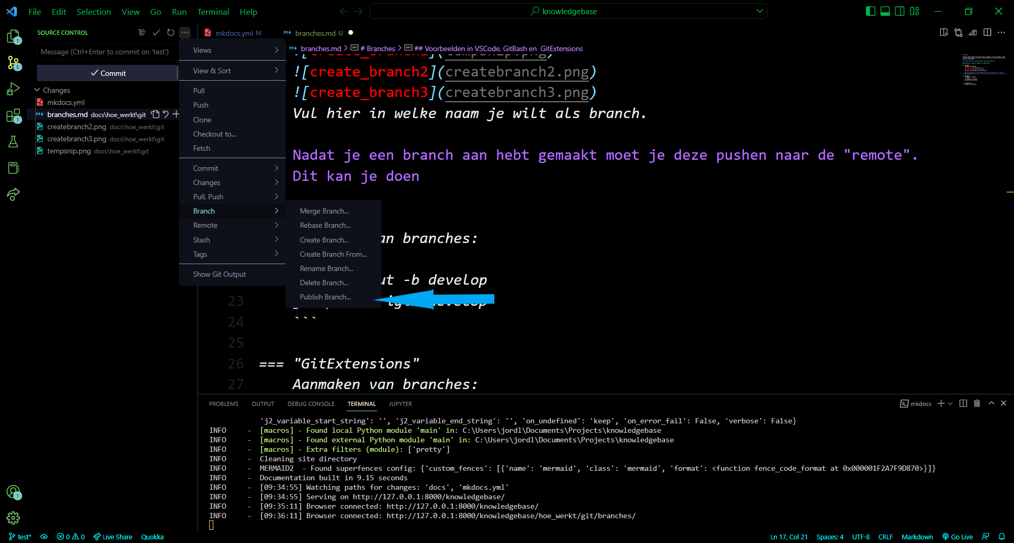Click Live Share in the status bar
Viewport: 1014px width, 543px height.
pyautogui.click(x=113, y=537)
